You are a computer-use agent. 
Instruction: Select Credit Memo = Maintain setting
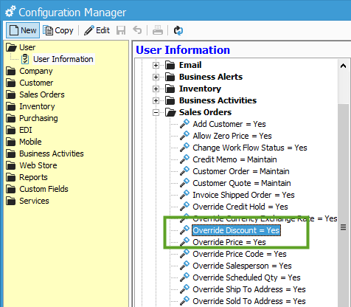point(234,159)
